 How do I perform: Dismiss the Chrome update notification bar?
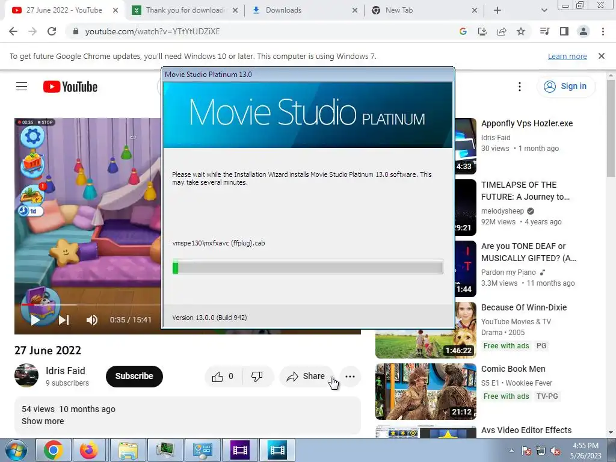pyautogui.click(x=602, y=56)
